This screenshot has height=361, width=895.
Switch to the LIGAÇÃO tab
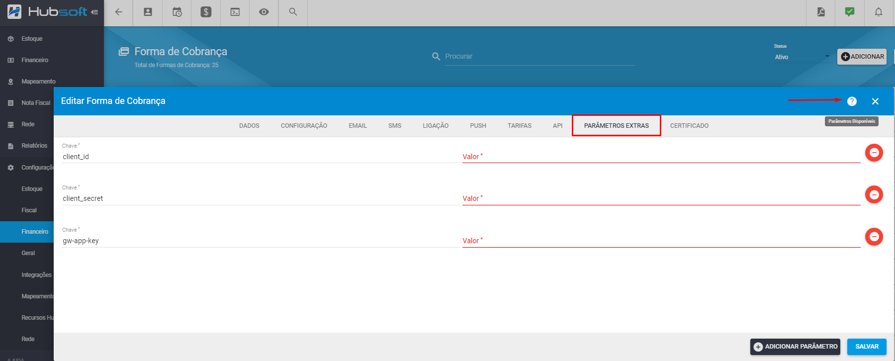(436, 126)
